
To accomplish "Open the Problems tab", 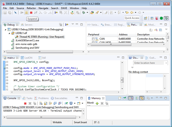I will click(43, 98).
